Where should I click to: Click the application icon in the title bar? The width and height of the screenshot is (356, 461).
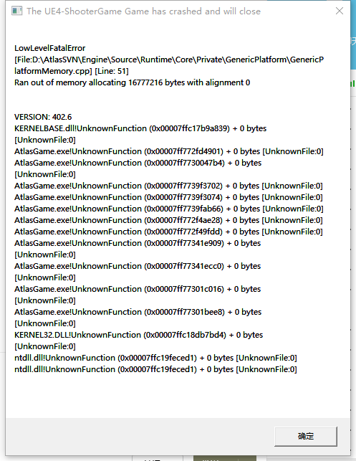(16, 11)
